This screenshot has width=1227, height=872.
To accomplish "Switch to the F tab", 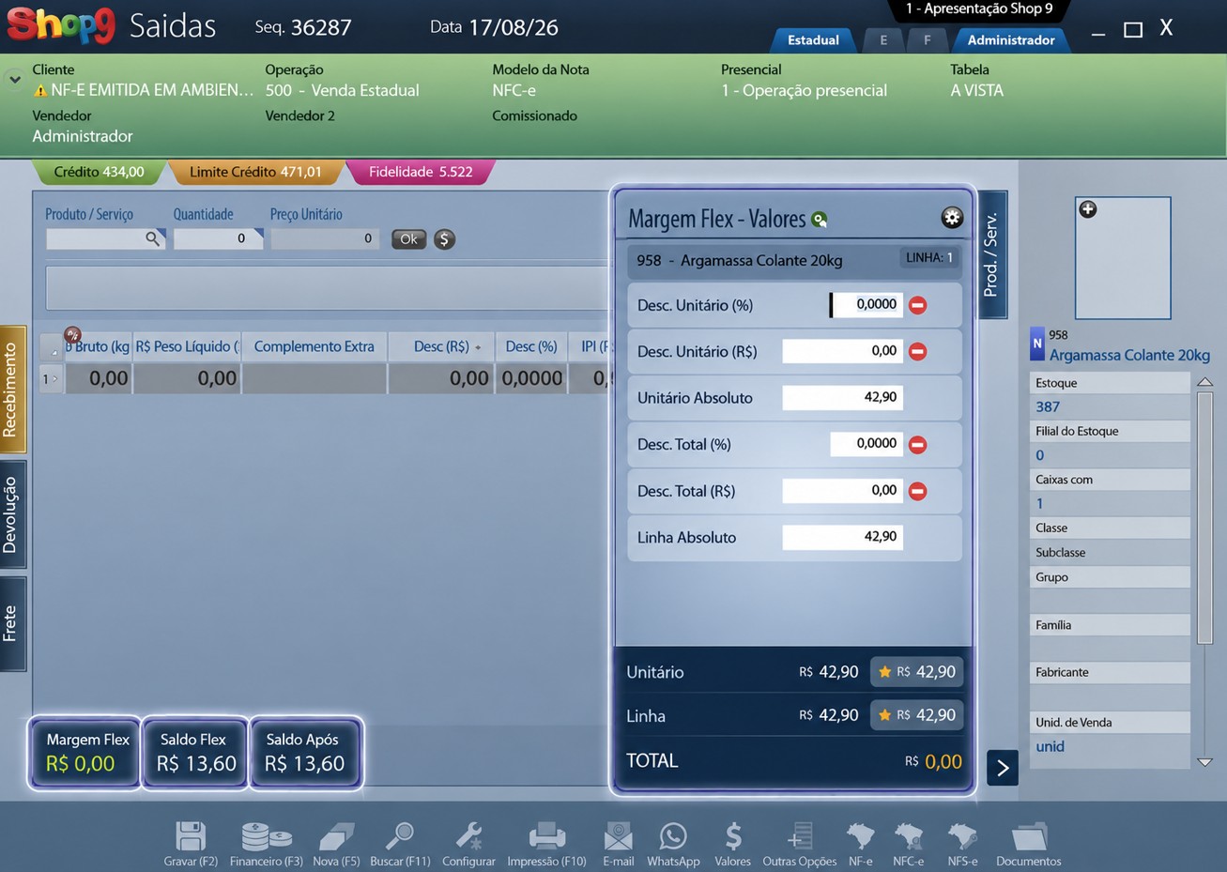I will 927,40.
